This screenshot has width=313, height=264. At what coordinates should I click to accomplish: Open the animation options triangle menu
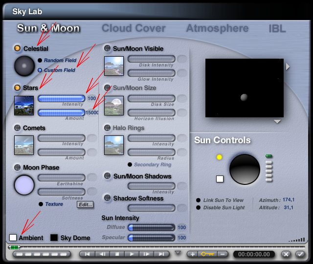click(x=178, y=253)
